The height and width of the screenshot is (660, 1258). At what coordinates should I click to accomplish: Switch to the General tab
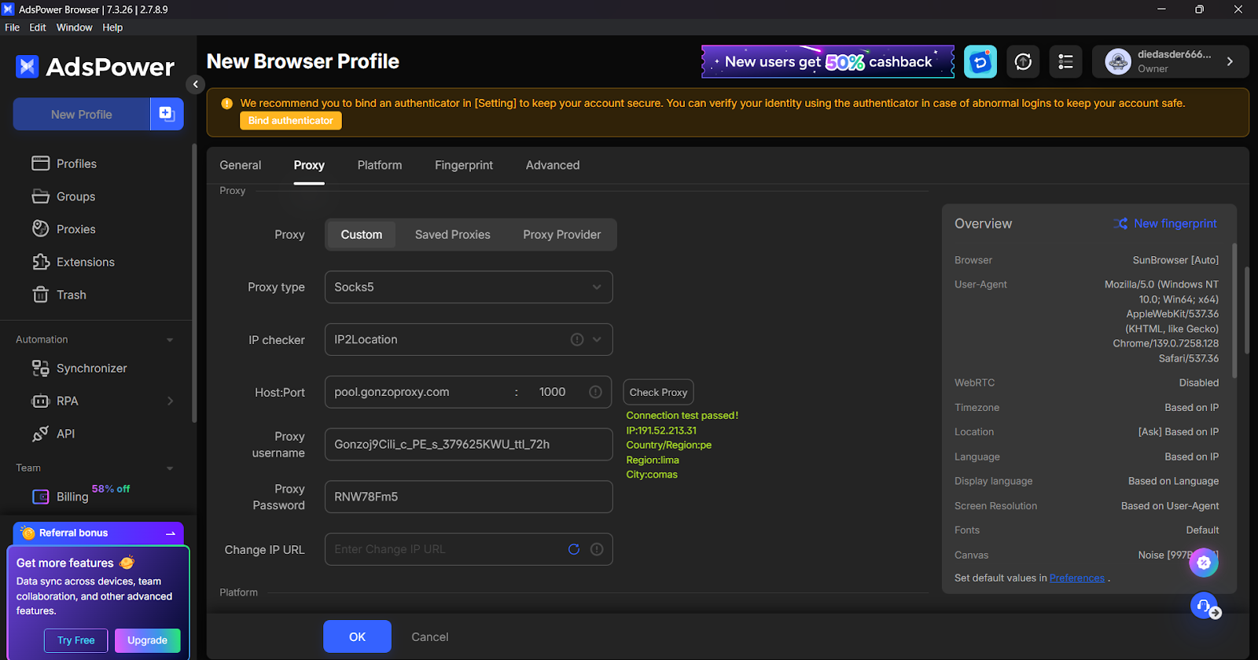click(x=241, y=165)
